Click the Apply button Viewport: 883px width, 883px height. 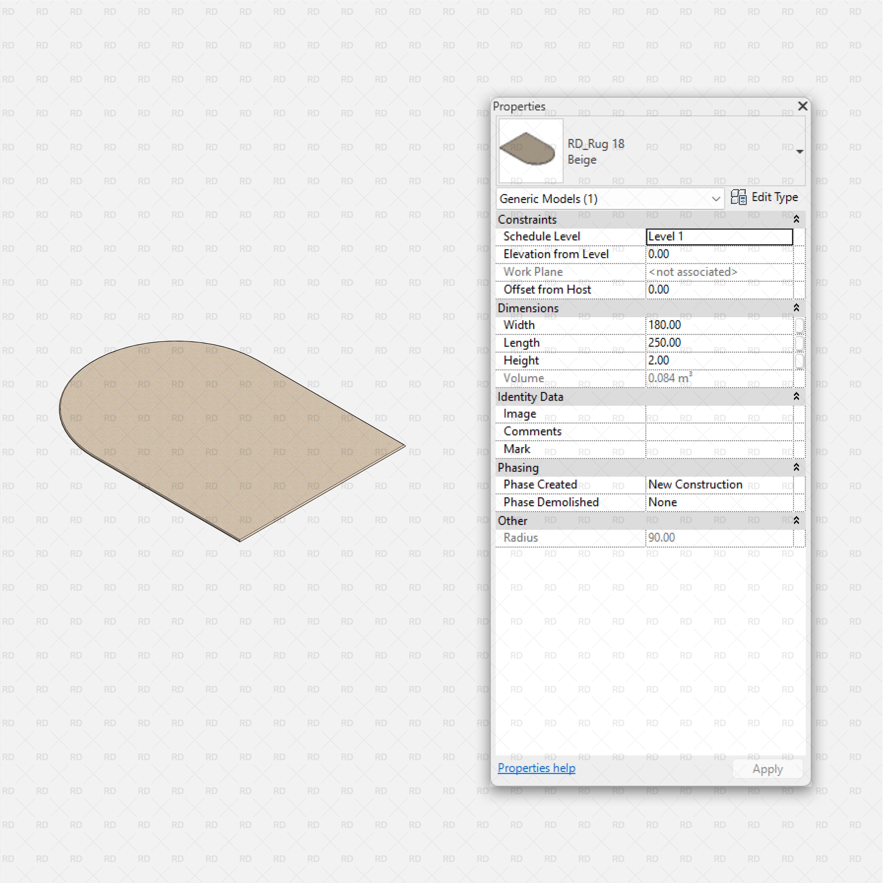pos(767,769)
